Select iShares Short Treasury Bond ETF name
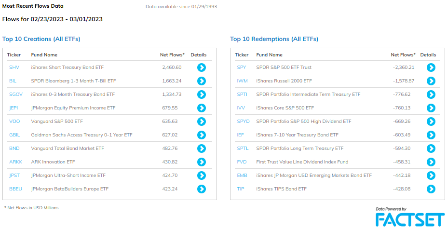Screen dimensions: 447x230 (68, 68)
